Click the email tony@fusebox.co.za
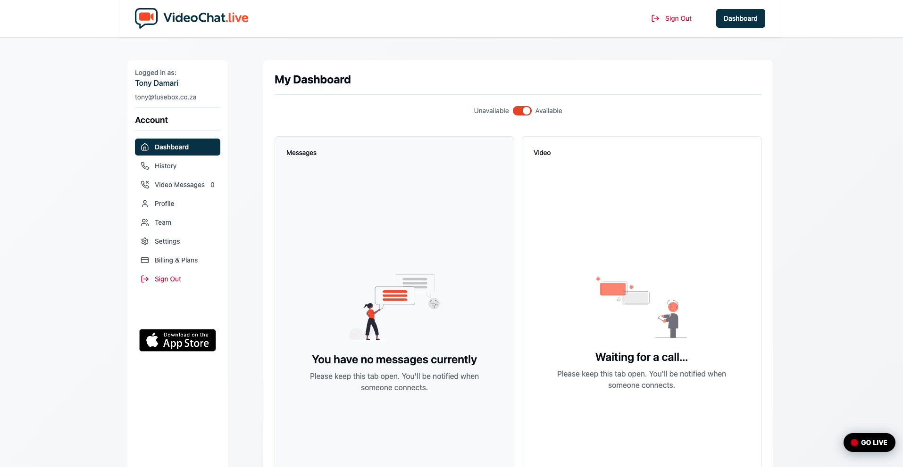The image size is (903, 467). [x=166, y=97]
